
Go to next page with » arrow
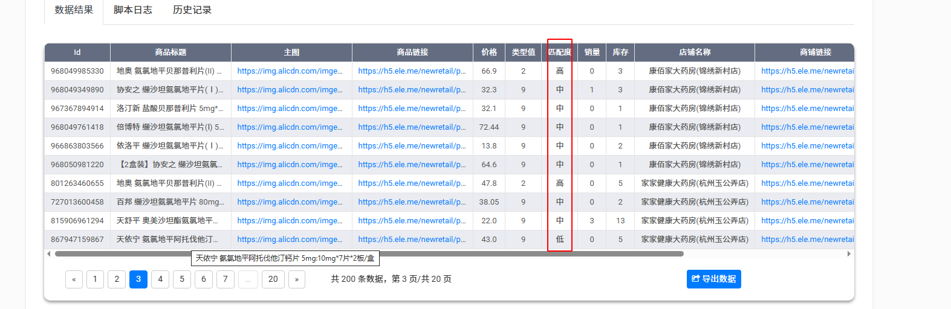296,279
